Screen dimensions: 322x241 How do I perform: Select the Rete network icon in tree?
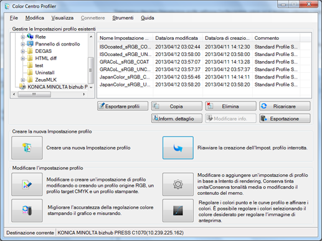pos(31,37)
